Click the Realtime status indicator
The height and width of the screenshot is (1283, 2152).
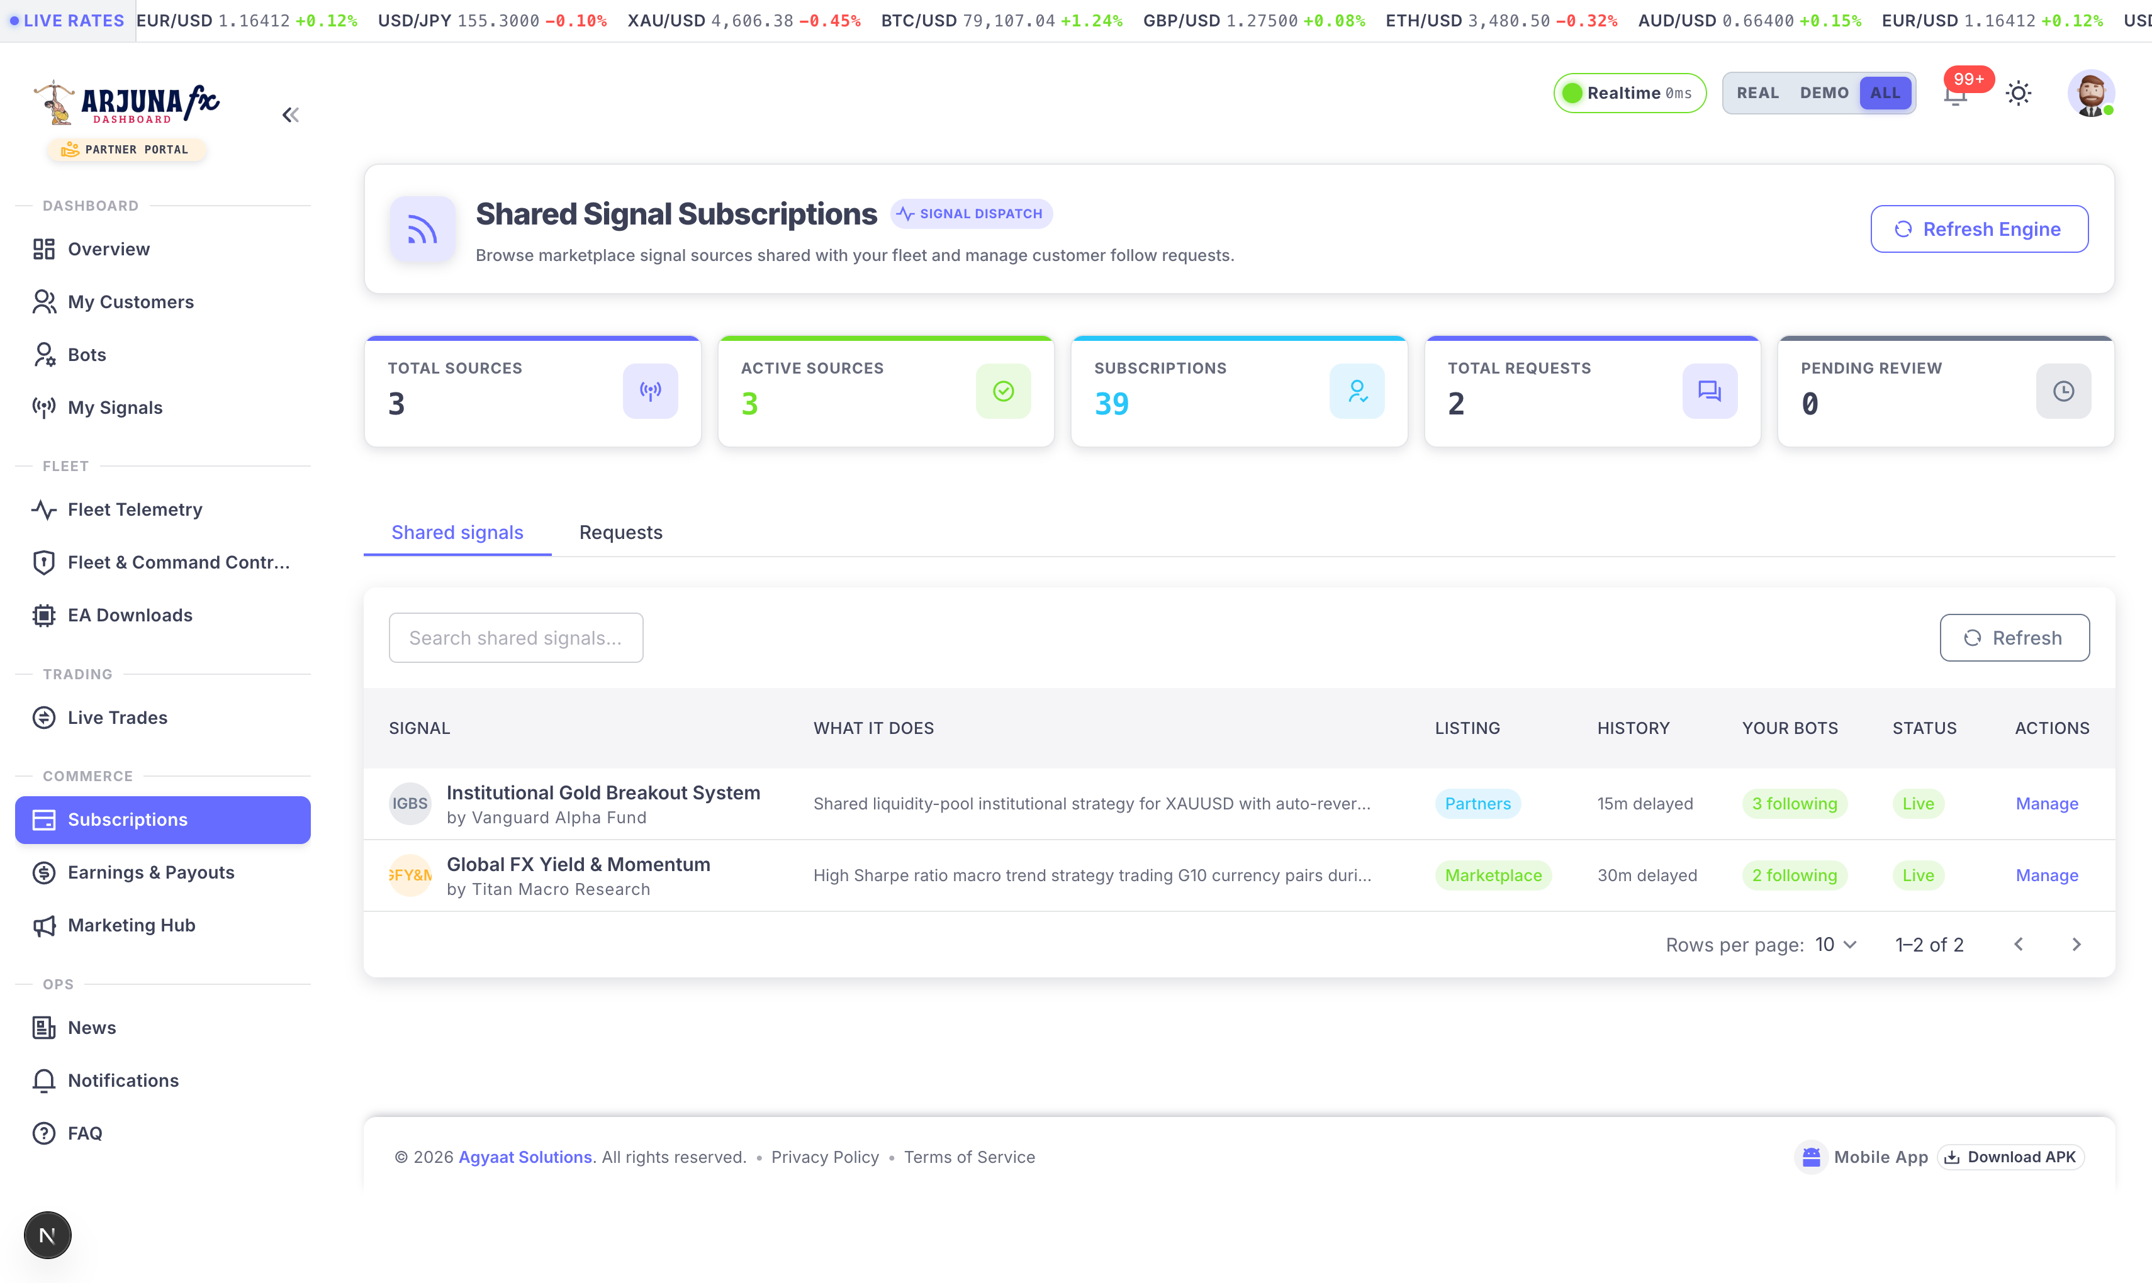click(x=1630, y=93)
